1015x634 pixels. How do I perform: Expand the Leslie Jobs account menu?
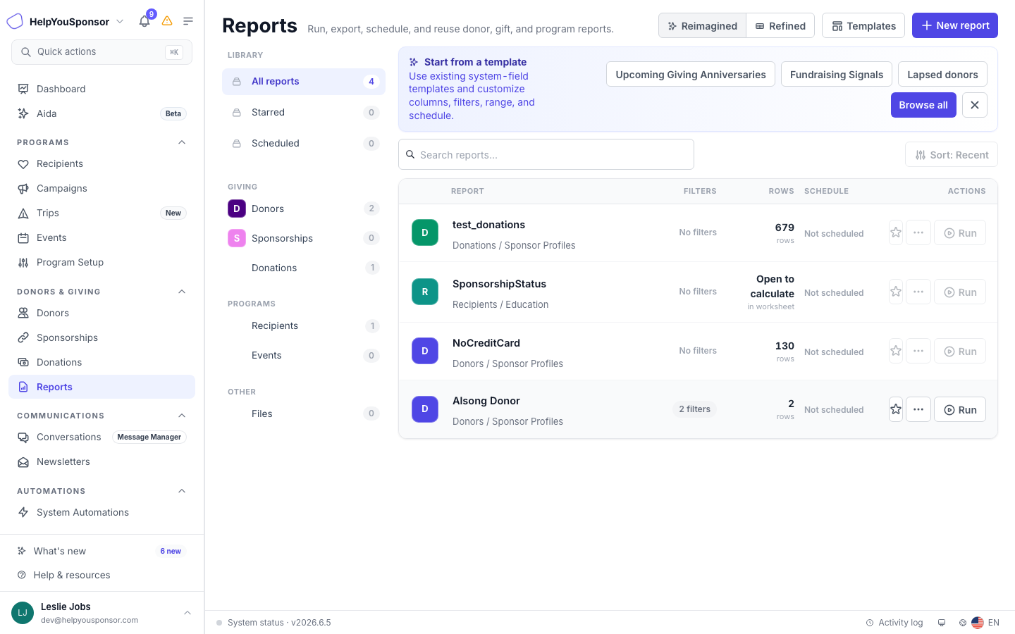click(x=102, y=613)
